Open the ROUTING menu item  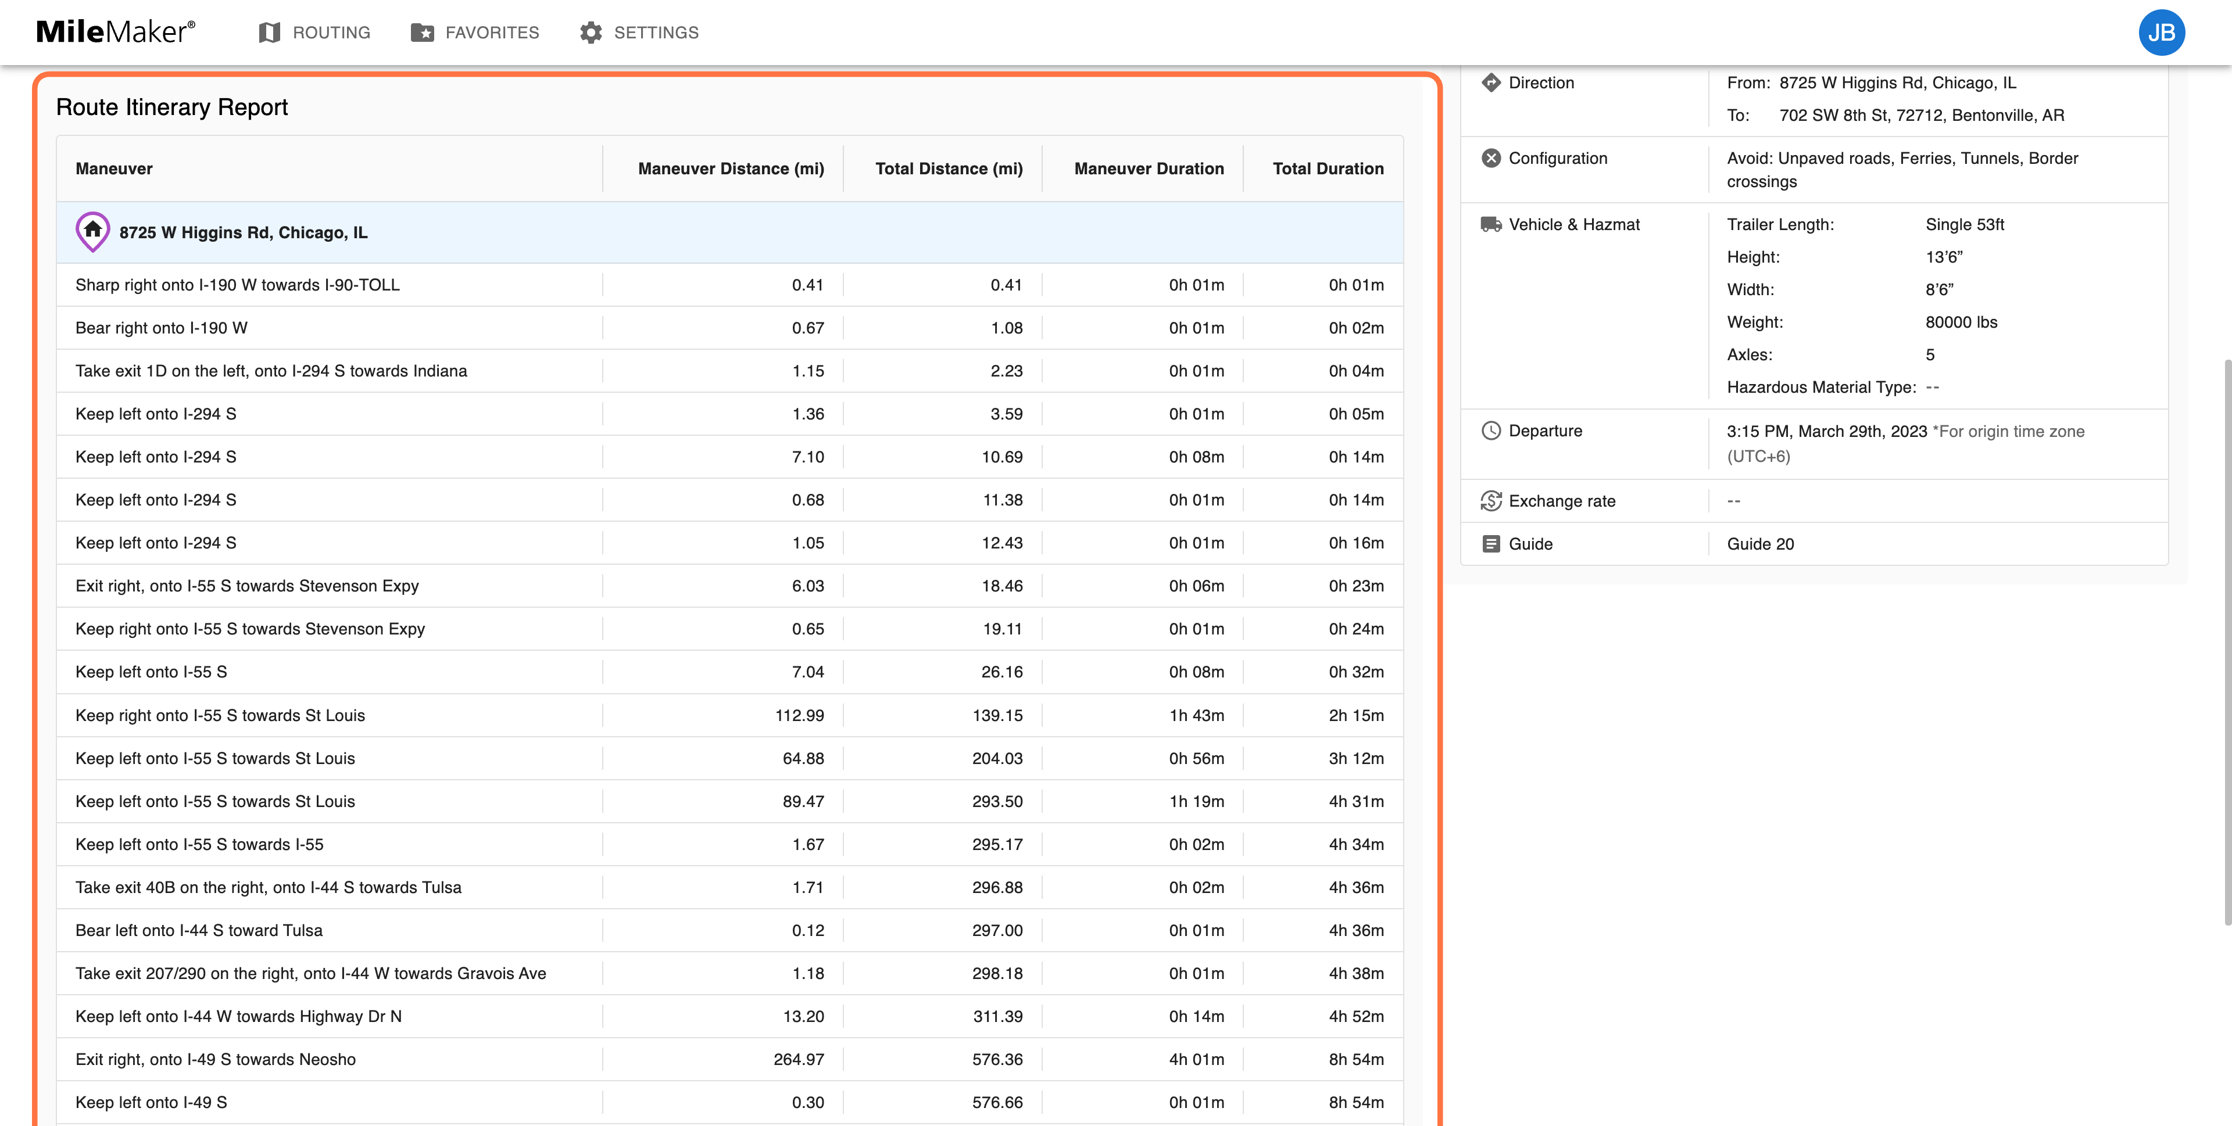click(x=314, y=32)
